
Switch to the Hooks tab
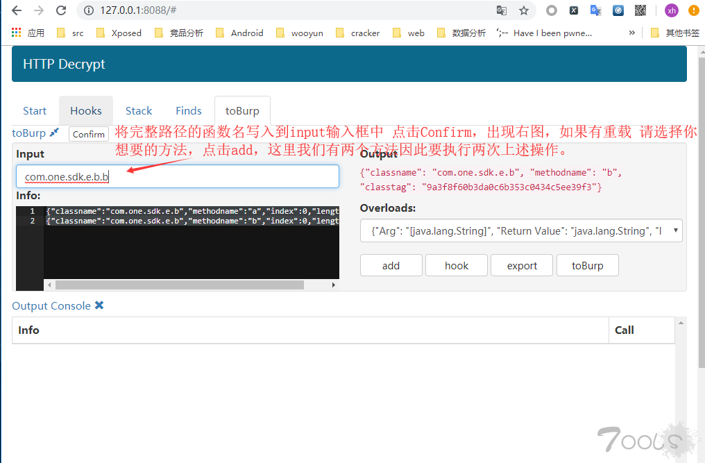point(86,110)
